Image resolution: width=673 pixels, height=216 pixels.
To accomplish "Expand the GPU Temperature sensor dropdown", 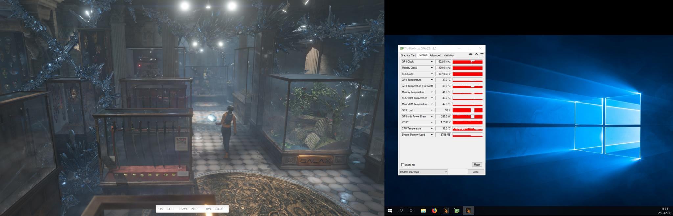I will [432, 80].
